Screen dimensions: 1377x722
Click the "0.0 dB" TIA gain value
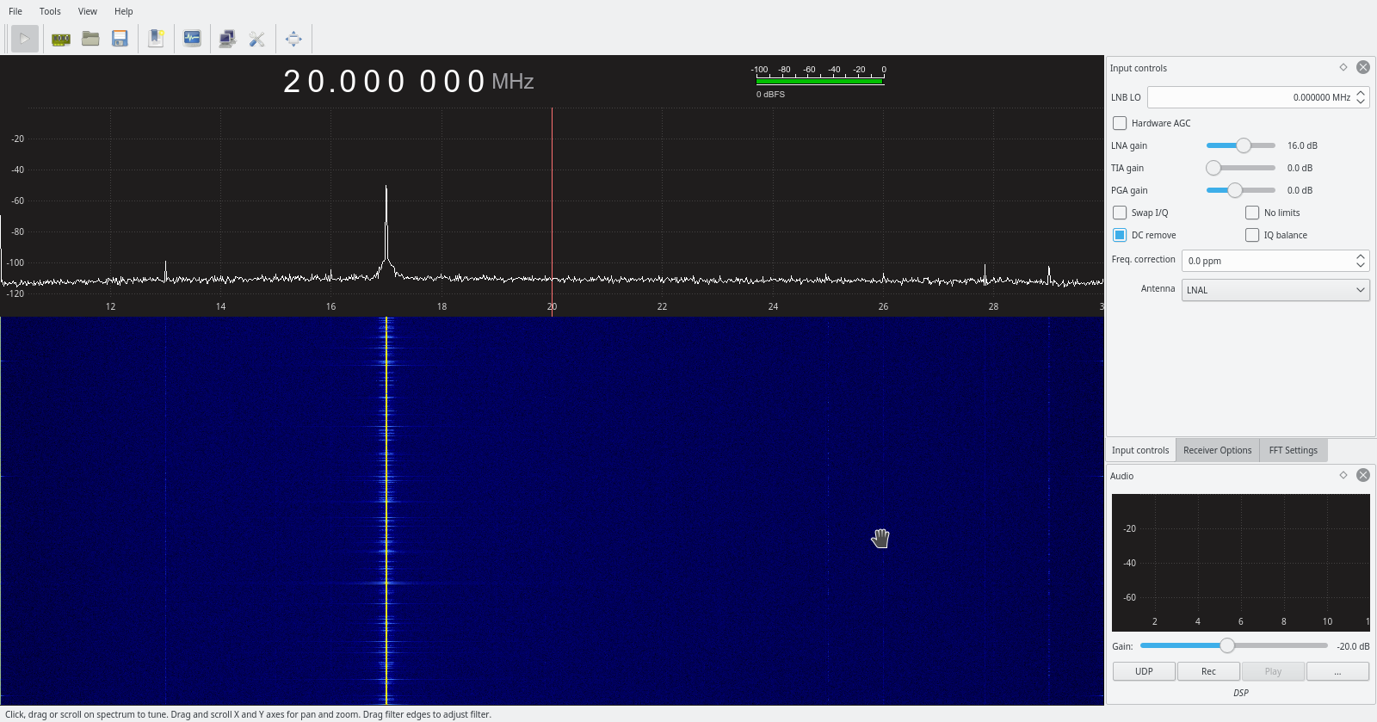pyautogui.click(x=1300, y=168)
